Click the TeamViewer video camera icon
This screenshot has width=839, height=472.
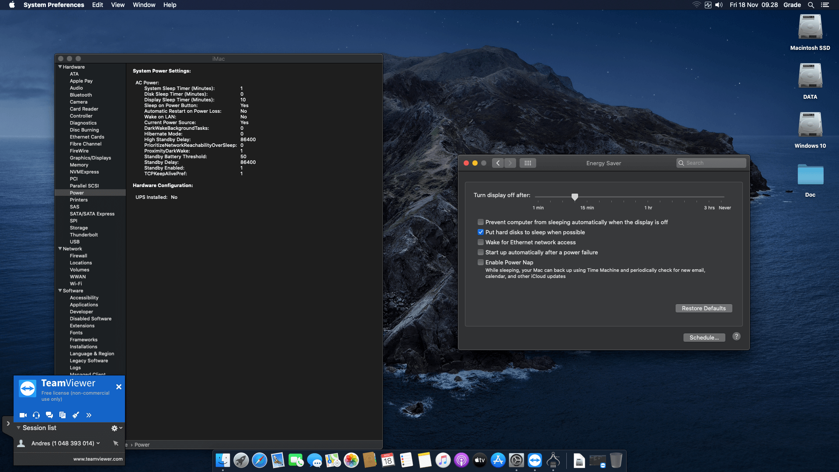click(x=23, y=415)
